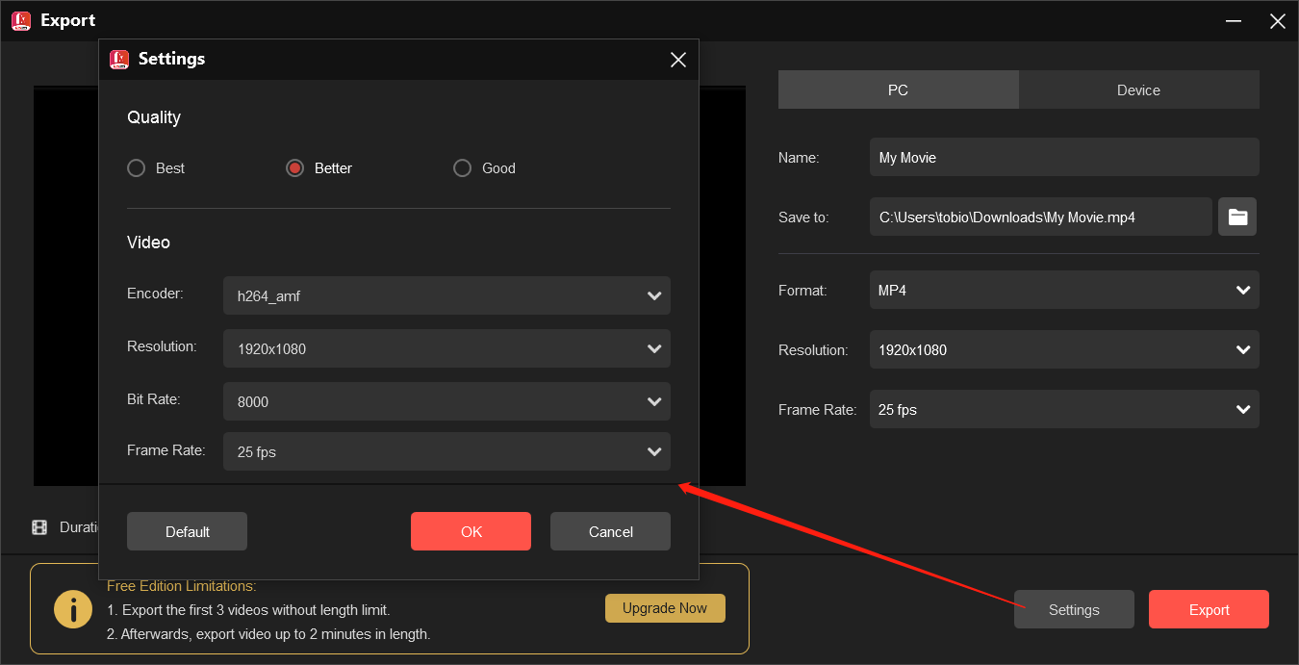Click the MiniTool logo in the title bar
Image resolution: width=1299 pixels, height=665 pixels.
pyautogui.click(x=20, y=20)
